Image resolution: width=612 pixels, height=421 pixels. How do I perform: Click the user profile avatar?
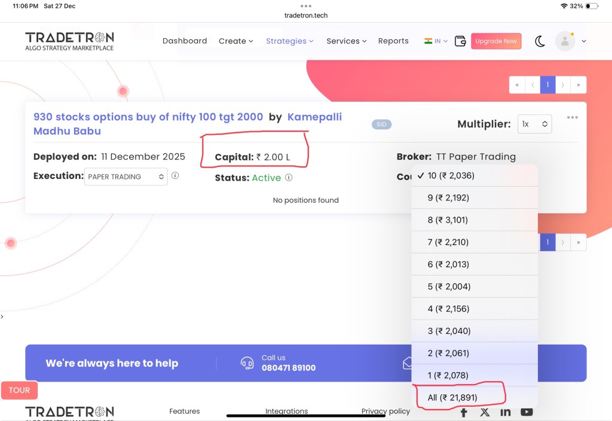565,41
